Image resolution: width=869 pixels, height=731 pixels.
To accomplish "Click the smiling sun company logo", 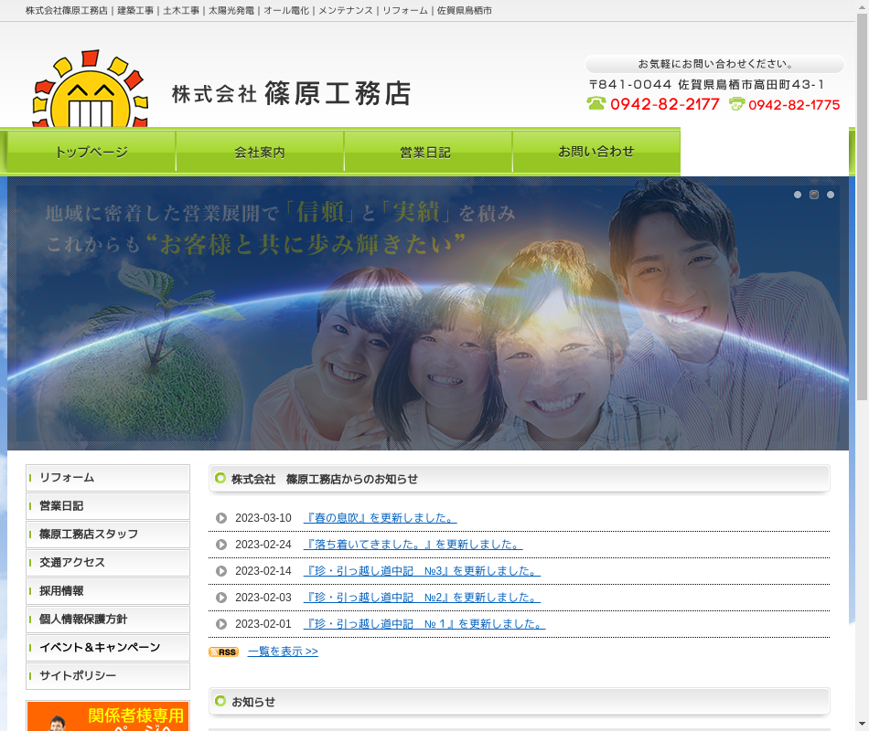I will tap(90, 91).
